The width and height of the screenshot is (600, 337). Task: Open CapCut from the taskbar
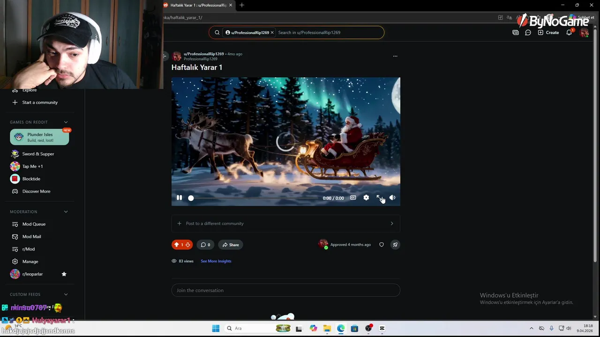pos(382,328)
